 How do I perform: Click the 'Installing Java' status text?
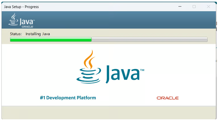pos(38,34)
